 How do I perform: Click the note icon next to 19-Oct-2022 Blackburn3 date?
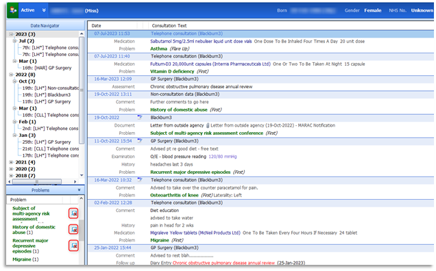tap(140, 118)
